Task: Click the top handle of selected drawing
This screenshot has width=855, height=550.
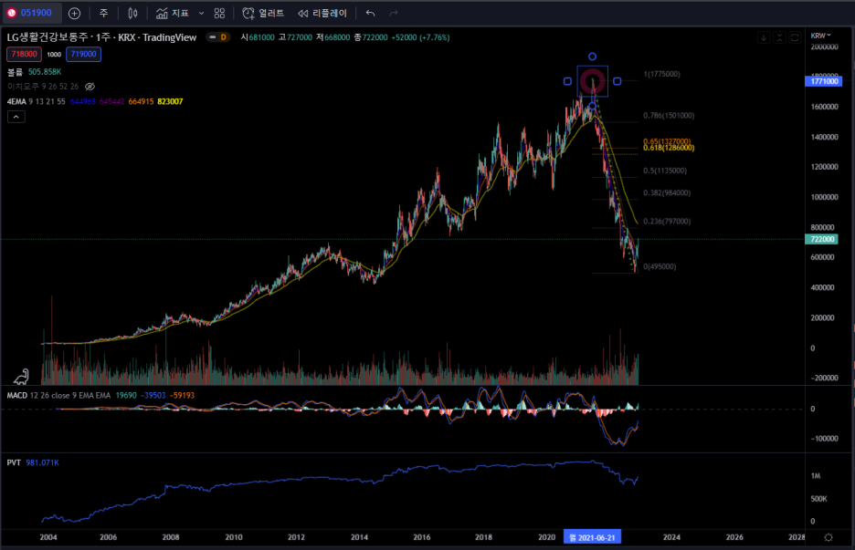Action: click(592, 56)
